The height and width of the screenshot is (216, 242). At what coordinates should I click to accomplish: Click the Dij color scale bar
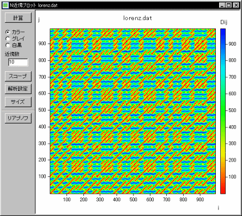tap(223, 111)
